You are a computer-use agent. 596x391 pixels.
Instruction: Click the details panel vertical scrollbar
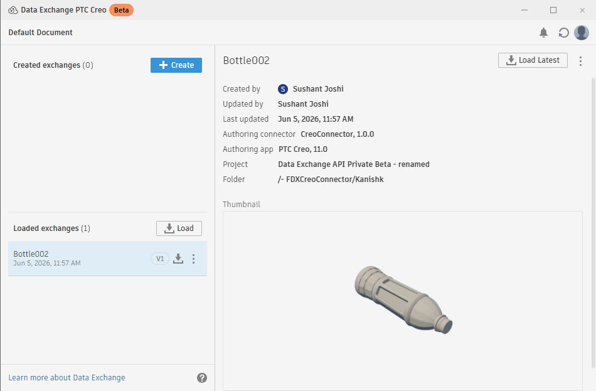click(593, 223)
